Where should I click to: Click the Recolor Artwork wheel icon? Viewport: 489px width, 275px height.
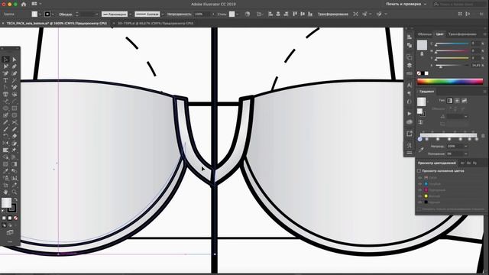click(x=248, y=14)
